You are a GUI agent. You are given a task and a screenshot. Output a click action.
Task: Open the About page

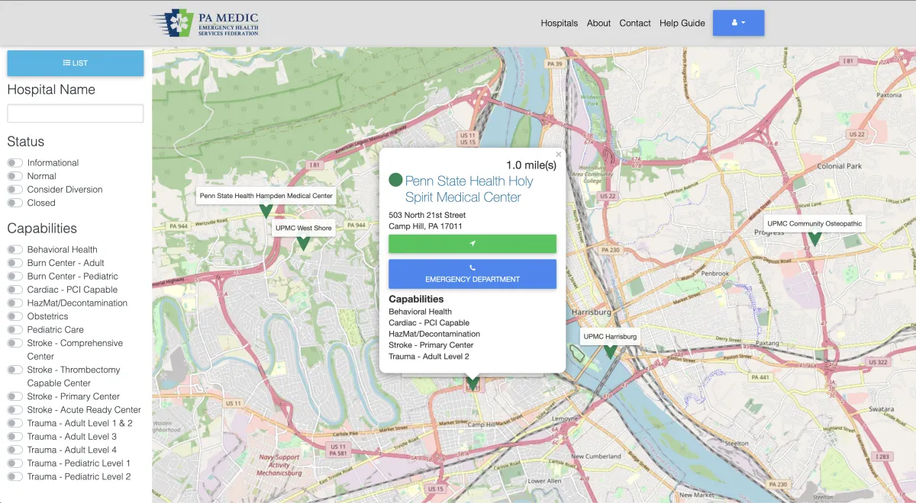pyautogui.click(x=598, y=23)
